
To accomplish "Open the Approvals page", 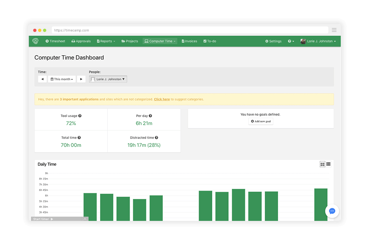I will tap(81, 41).
